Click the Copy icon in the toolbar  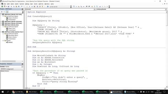tap(14, 7)
